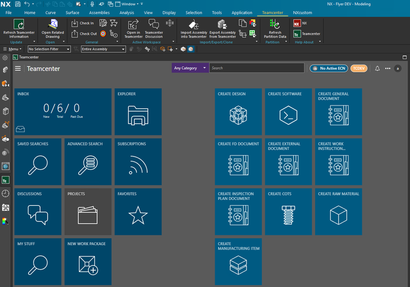Click the Create COTS tile
Viewport: 410px width, 287px height.
[x=288, y=212]
